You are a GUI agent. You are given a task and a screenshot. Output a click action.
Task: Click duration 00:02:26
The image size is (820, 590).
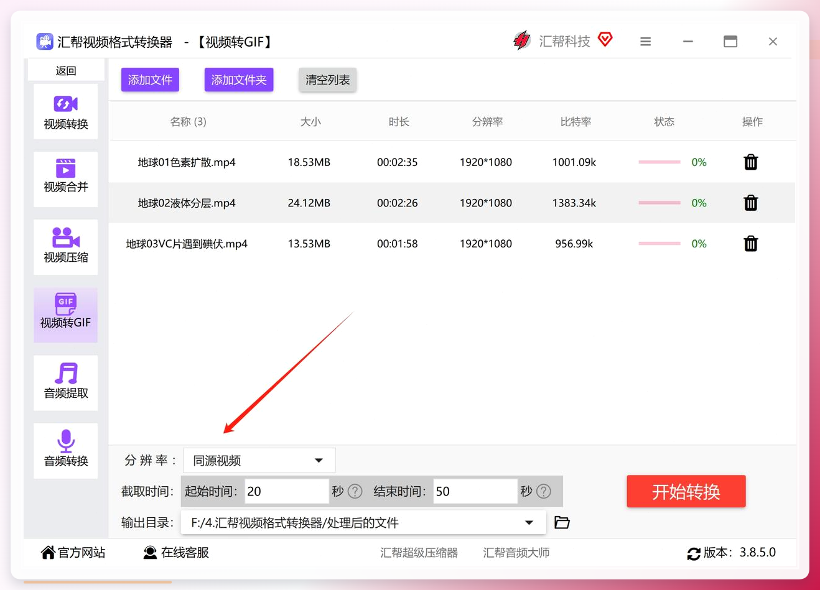coord(398,203)
